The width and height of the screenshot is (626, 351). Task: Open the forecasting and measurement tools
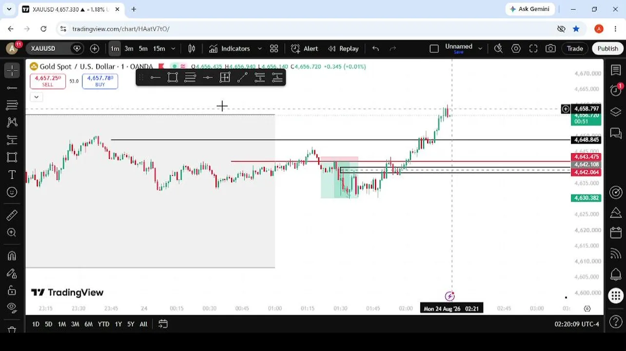[x=12, y=140]
